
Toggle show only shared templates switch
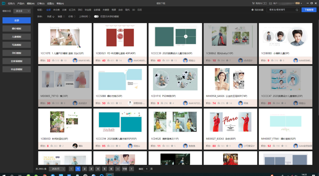[x=96, y=16]
